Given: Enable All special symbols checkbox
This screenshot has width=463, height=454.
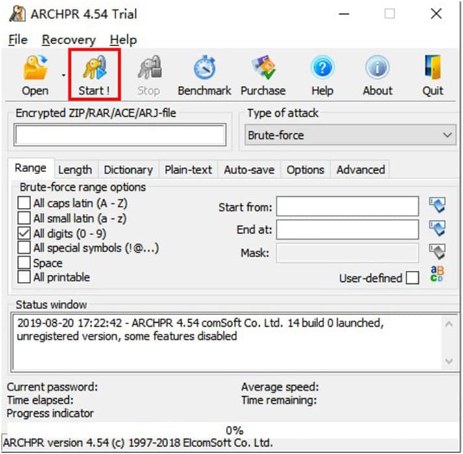Looking at the screenshot, I should point(24,247).
